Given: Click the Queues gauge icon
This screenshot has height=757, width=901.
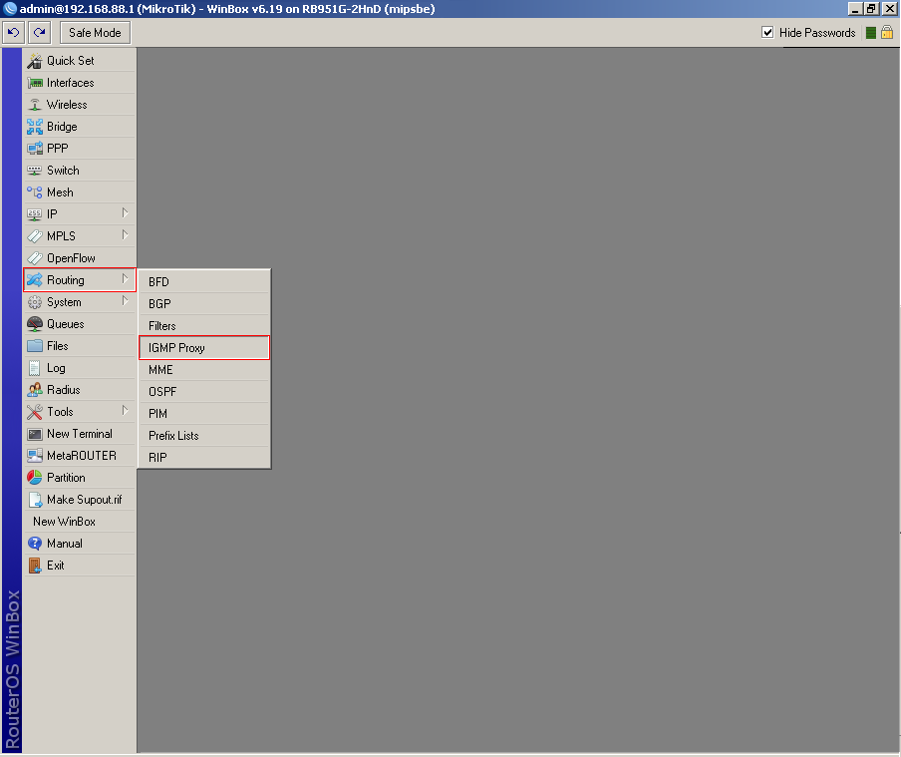Looking at the screenshot, I should click(x=35, y=324).
